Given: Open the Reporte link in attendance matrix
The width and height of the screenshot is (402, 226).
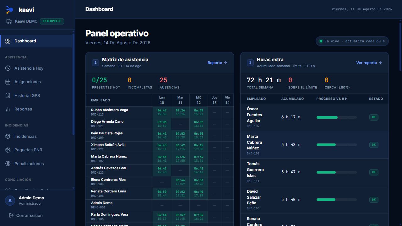Looking at the screenshot, I should pos(217,63).
